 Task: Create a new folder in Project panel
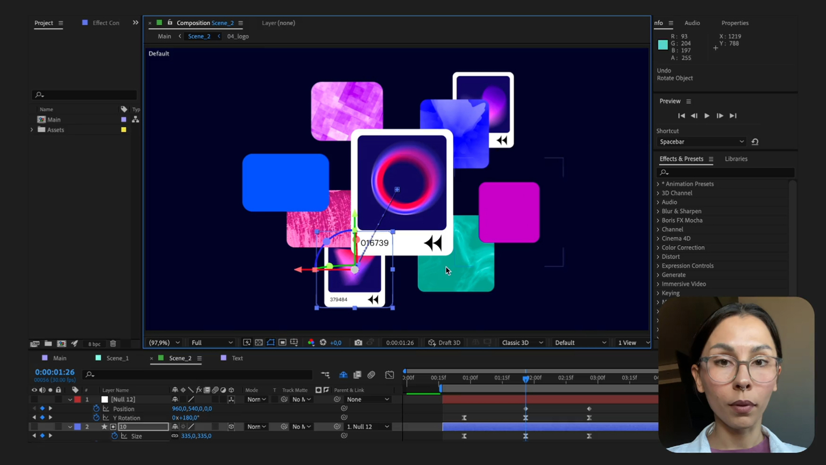(x=48, y=344)
